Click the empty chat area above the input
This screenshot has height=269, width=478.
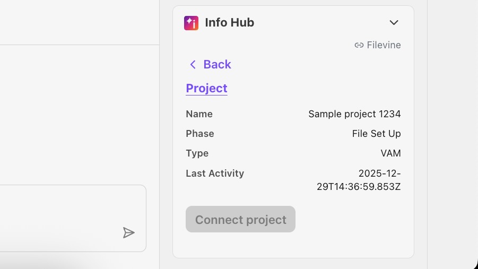79,115
